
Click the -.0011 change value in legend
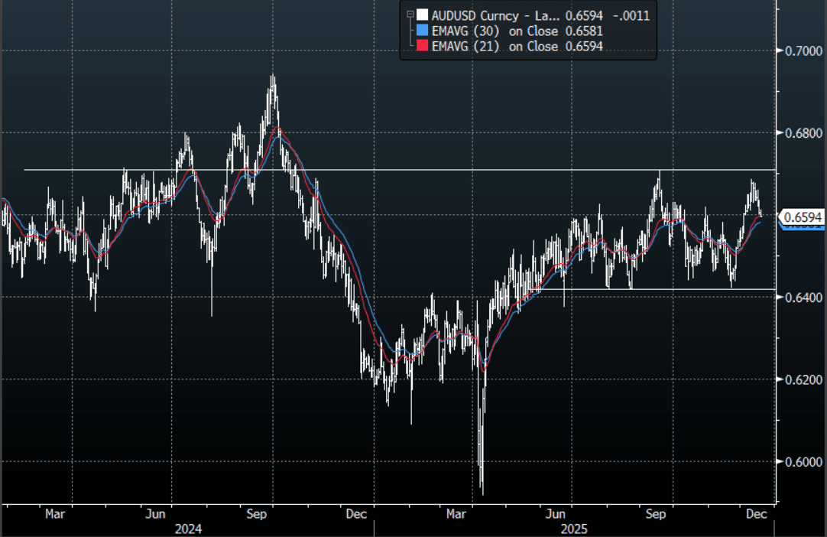click(632, 15)
